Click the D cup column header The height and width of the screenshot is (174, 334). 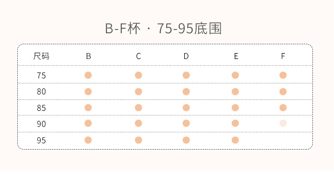pyautogui.click(x=186, y=56)
